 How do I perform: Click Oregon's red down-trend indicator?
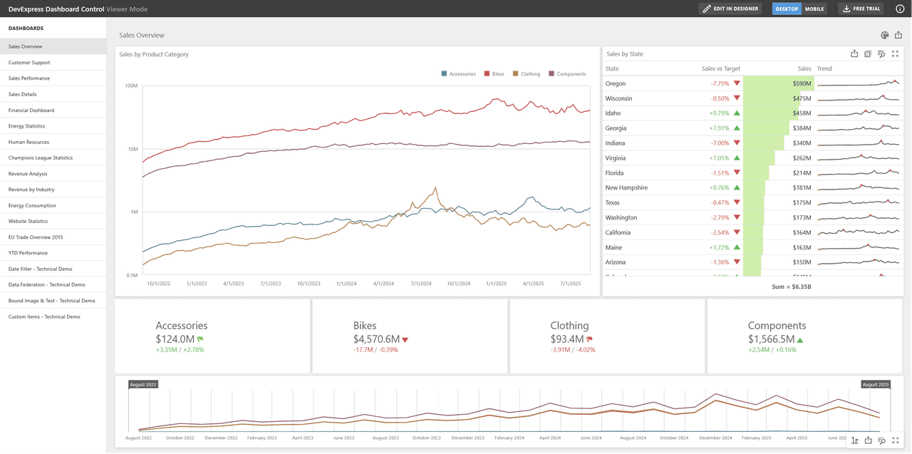[737, 83]
